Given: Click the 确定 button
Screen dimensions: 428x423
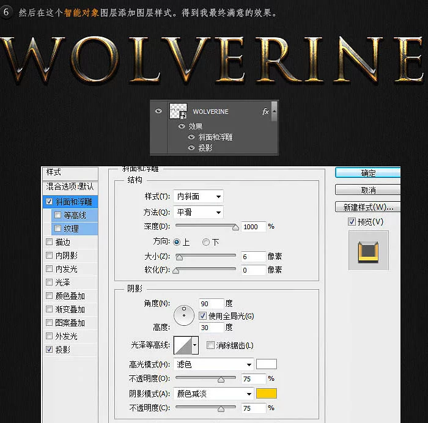Looking at the screenshot, I should [367, 173].
